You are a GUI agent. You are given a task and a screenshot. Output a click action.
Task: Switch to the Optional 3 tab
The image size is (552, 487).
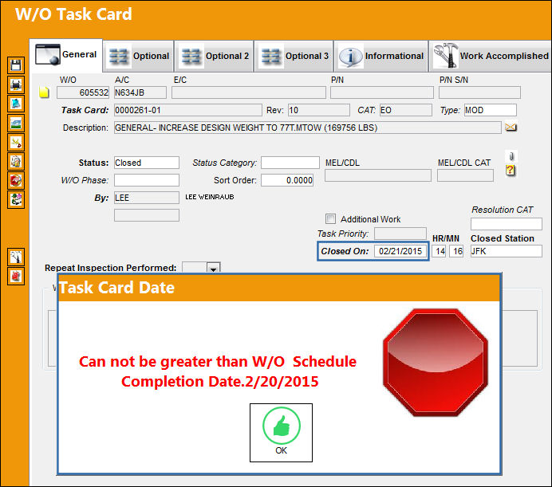[294, 57]
